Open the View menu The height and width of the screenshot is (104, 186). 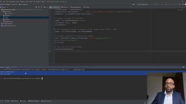[x=8, y=1]
